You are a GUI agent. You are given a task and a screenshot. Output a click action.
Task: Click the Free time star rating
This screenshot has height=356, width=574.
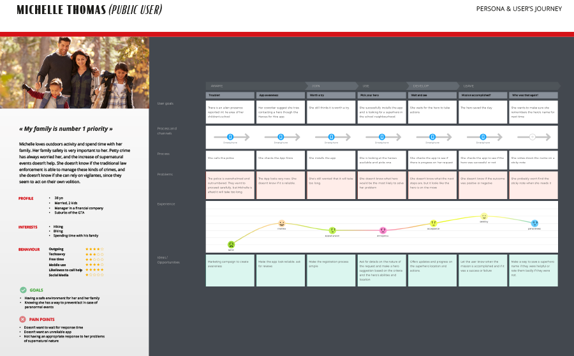point(94,259)
